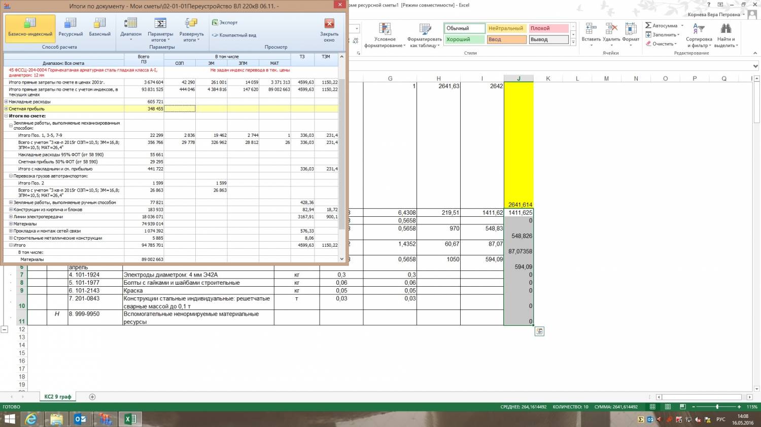The width and height of the screenshot is (761, 427).
Task: Switch to Ресурсный calculation method
Action: click(x=71, y=27)
